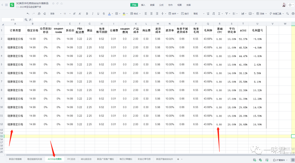Open the number format dropdown 常规
This screenshot has height=163, width=295.
tap(199, 14)
